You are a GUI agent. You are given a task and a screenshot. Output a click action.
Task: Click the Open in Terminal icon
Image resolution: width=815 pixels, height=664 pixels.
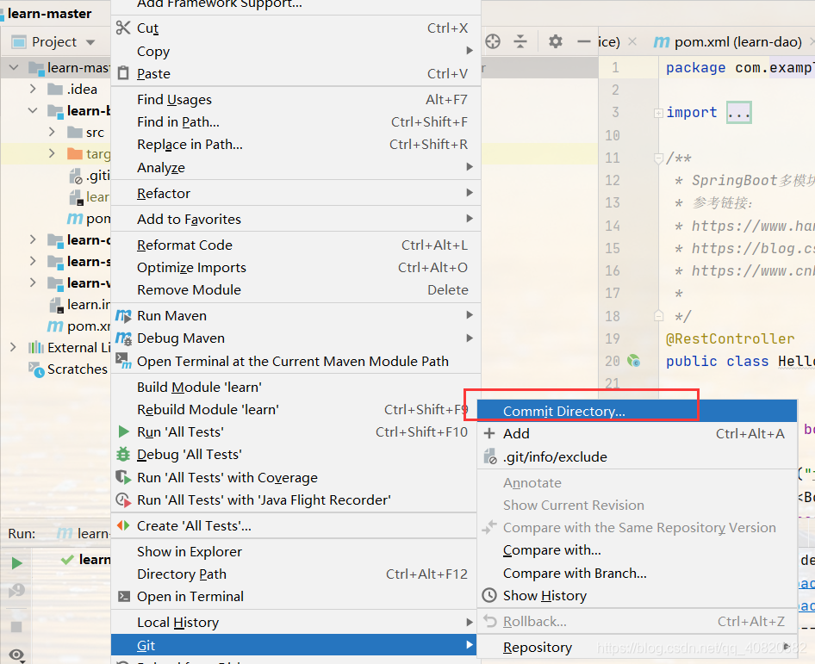[x=124, y=596]
